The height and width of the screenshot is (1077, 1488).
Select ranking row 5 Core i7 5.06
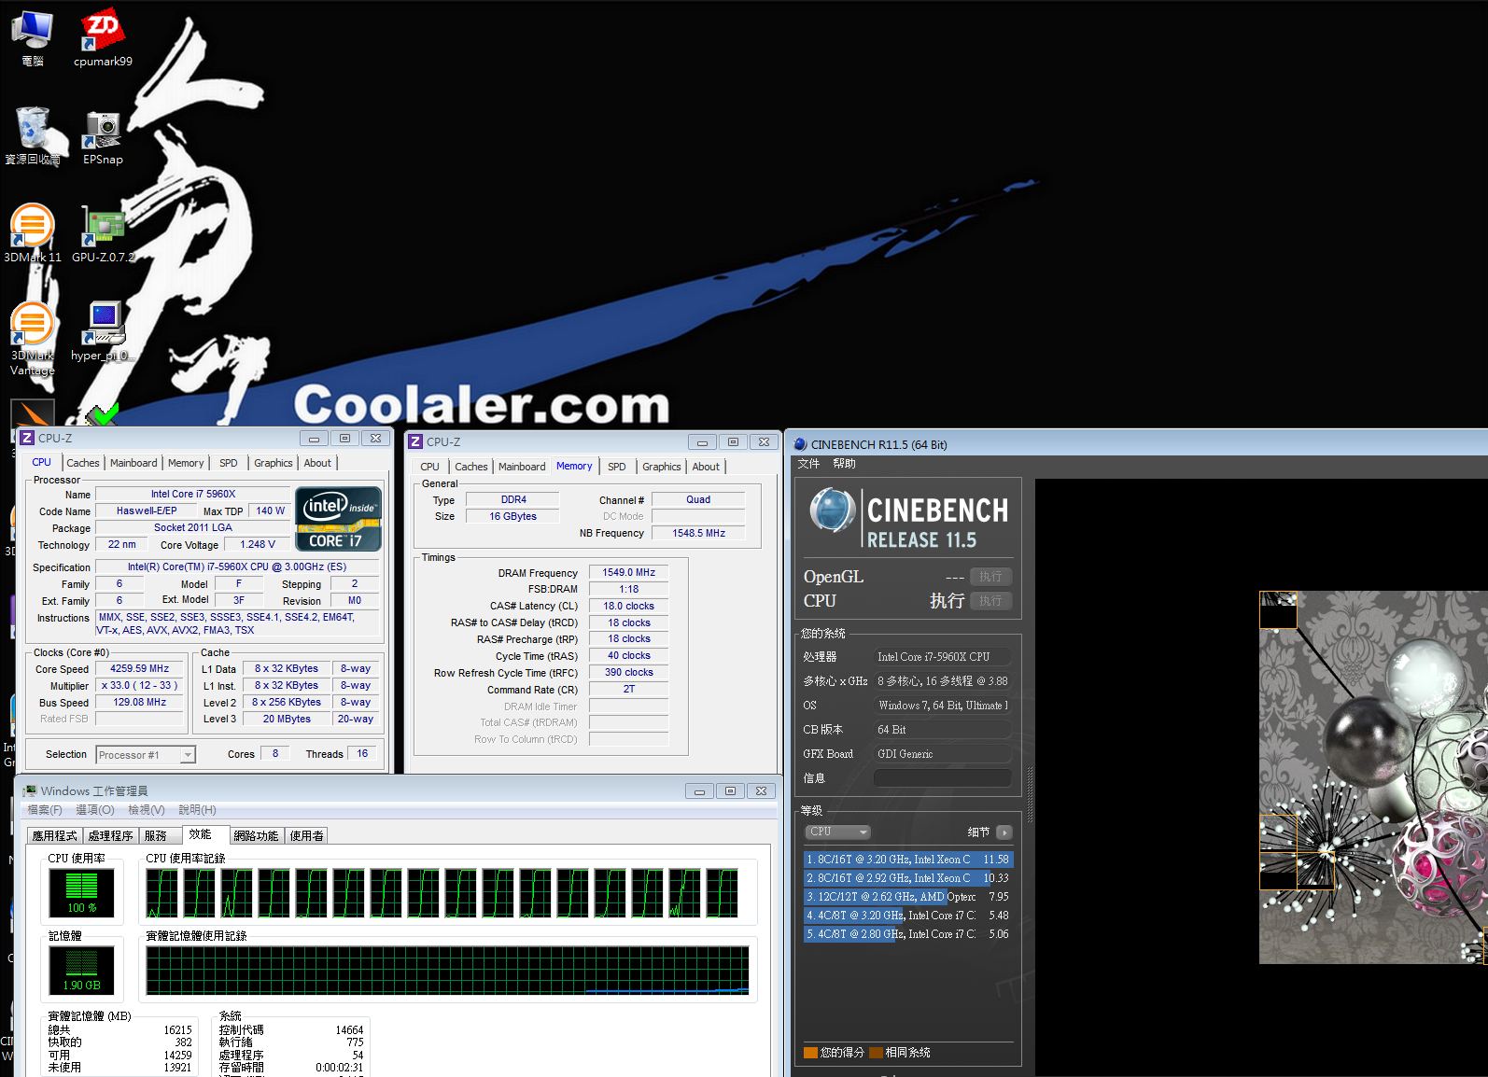coord(907,934)
